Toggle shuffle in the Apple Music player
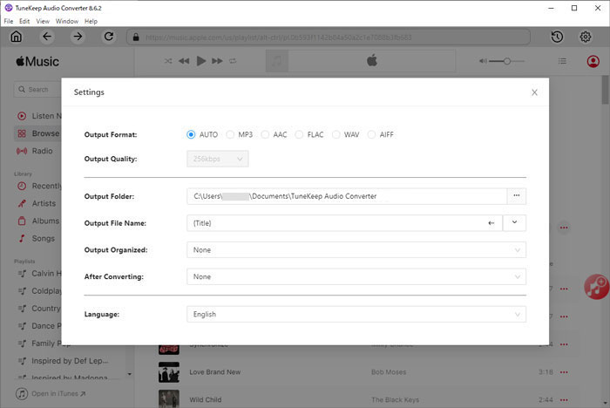Screen dimensions: 610x408 click(168, 61)
